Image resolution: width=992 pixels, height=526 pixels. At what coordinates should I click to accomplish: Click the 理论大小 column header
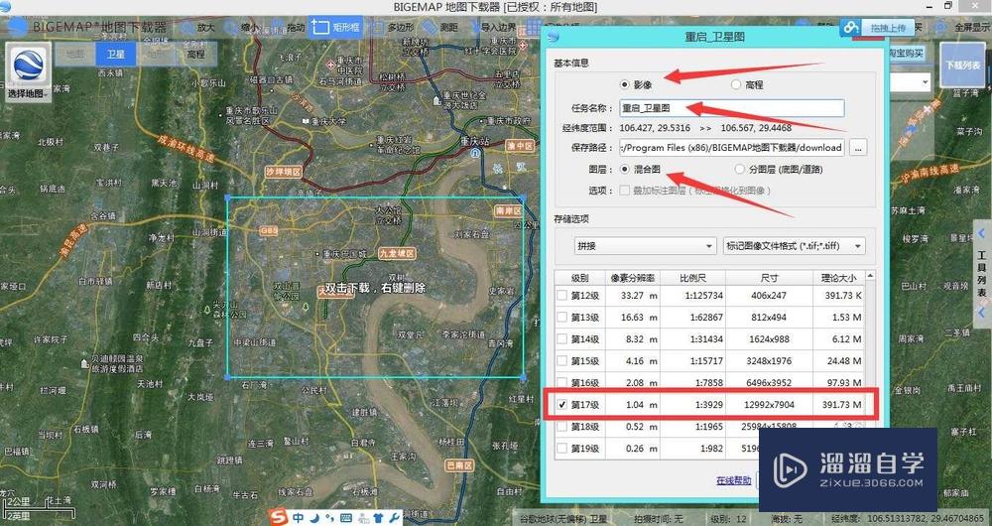pyautogui.click(x=839, y=277)
